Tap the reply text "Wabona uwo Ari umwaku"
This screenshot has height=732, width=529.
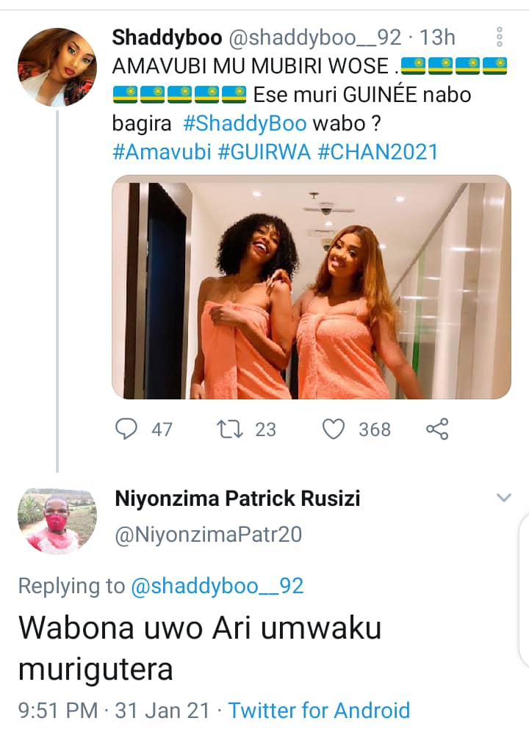click(199, 628)
